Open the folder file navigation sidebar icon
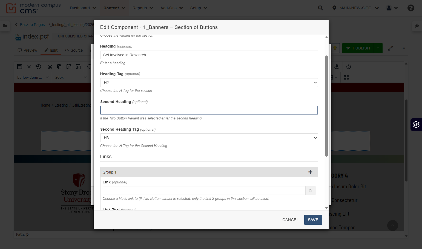 [5, 26]
